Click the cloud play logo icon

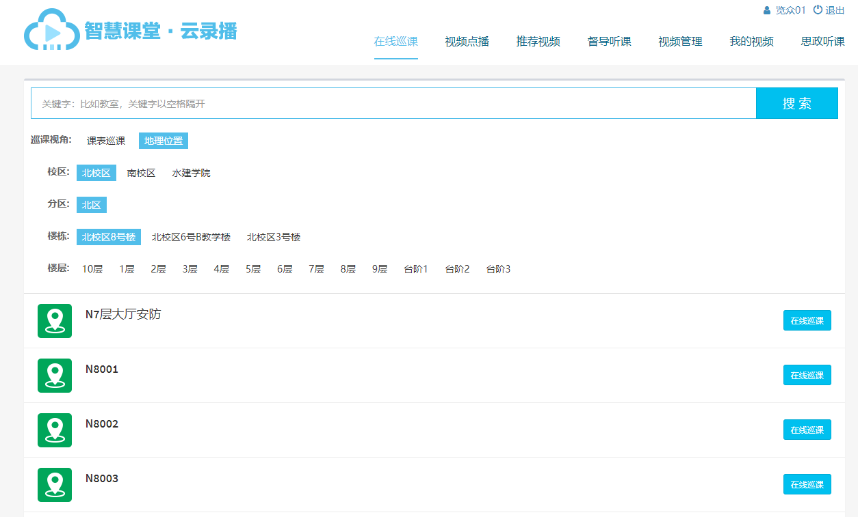click(x=52, y=31)
